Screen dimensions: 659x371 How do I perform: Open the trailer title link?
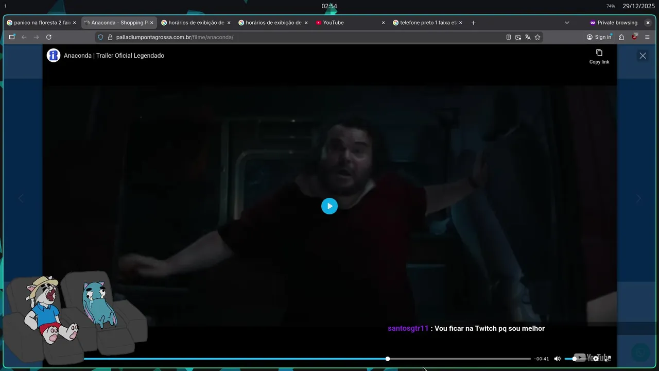tap(114, 56)
